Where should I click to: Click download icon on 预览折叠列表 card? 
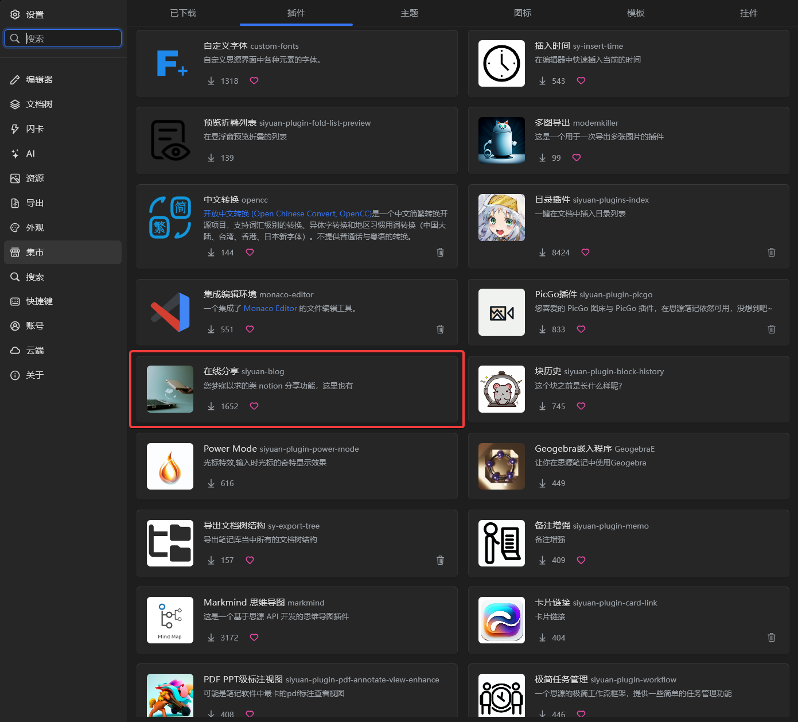211,158
